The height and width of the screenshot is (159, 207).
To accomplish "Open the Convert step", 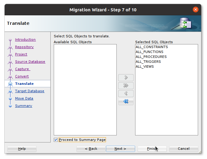I will (x=22, y=76).
